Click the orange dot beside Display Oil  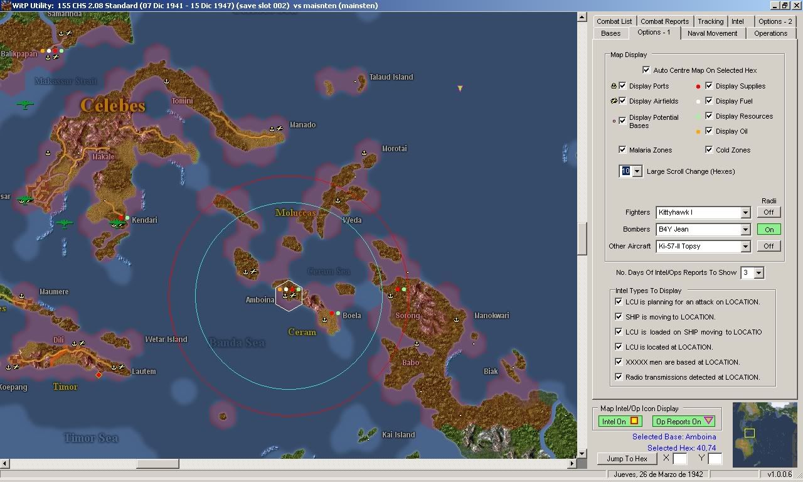699,131
